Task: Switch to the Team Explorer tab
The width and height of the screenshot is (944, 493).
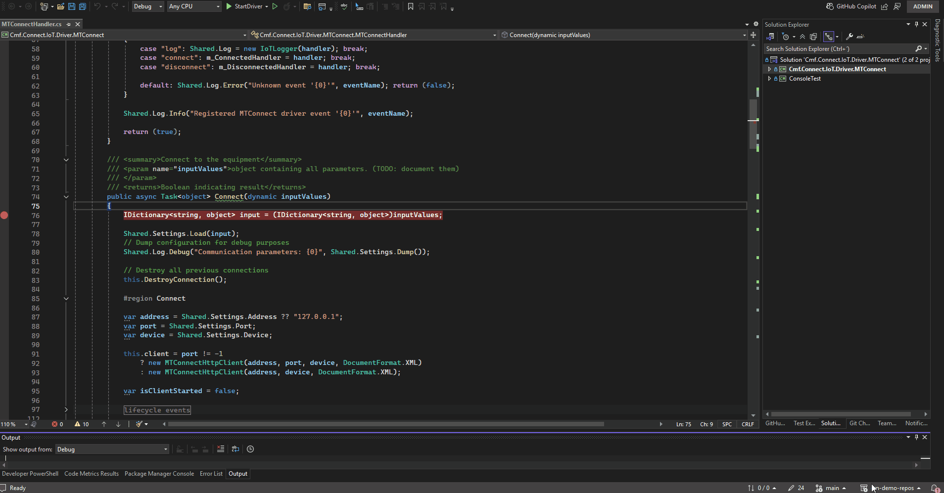Action: coord(887,423)
